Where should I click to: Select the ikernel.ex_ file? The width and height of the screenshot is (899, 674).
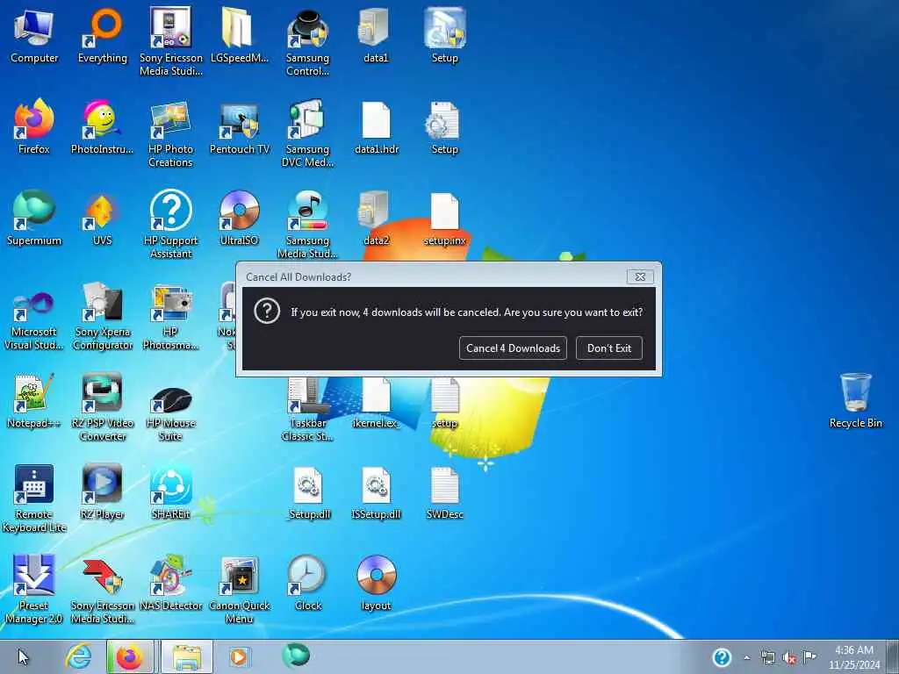[376, 404]
